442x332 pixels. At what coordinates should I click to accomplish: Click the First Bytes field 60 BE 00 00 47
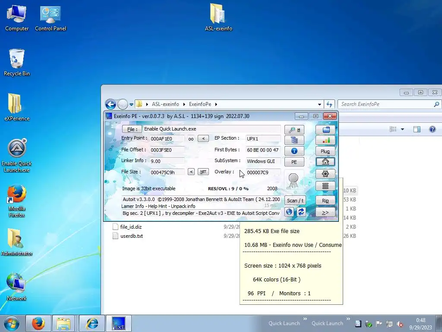263,150
